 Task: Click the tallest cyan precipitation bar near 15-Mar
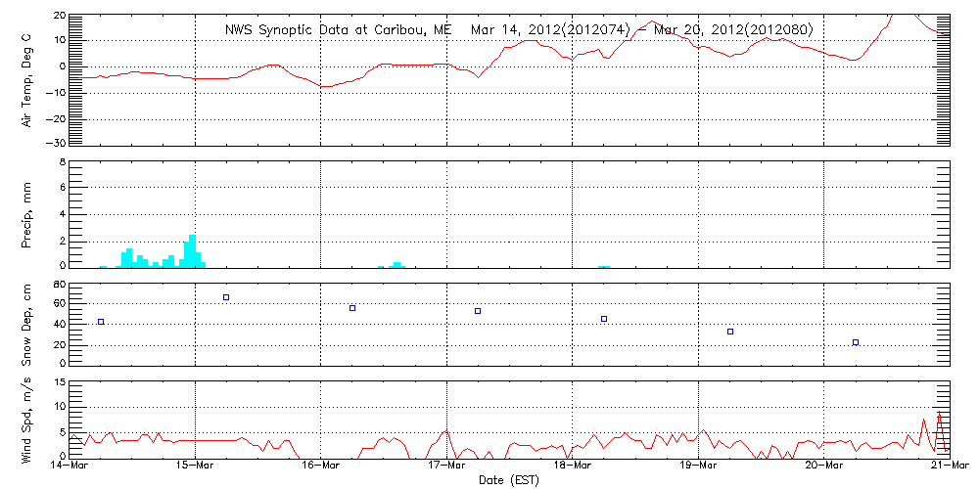[x=192, y=250]
